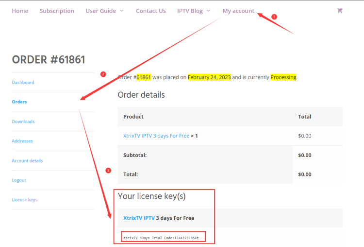Open My account in the navigation
Viewport: 364px width, 247px height.
point(238,11)
